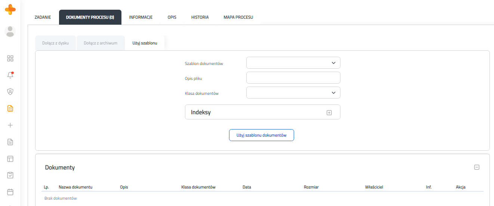Expand the Indeksy section
494x206 pixels.
(x=329, y=112)
